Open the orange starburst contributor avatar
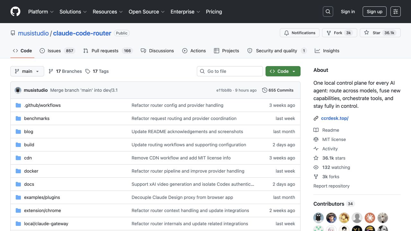This screenshot has width=411, height=231. tap(370, 218)
